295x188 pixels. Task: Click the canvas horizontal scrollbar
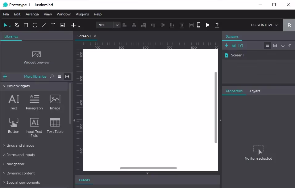[x=148, y=168]
